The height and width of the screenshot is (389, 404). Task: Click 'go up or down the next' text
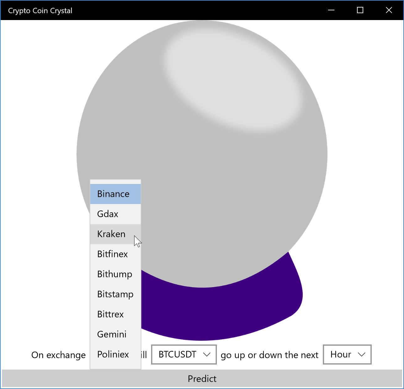(x=270, y=355)
